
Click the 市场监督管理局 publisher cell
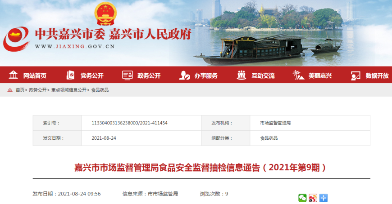pyautogui.click(x=310, y=123)
